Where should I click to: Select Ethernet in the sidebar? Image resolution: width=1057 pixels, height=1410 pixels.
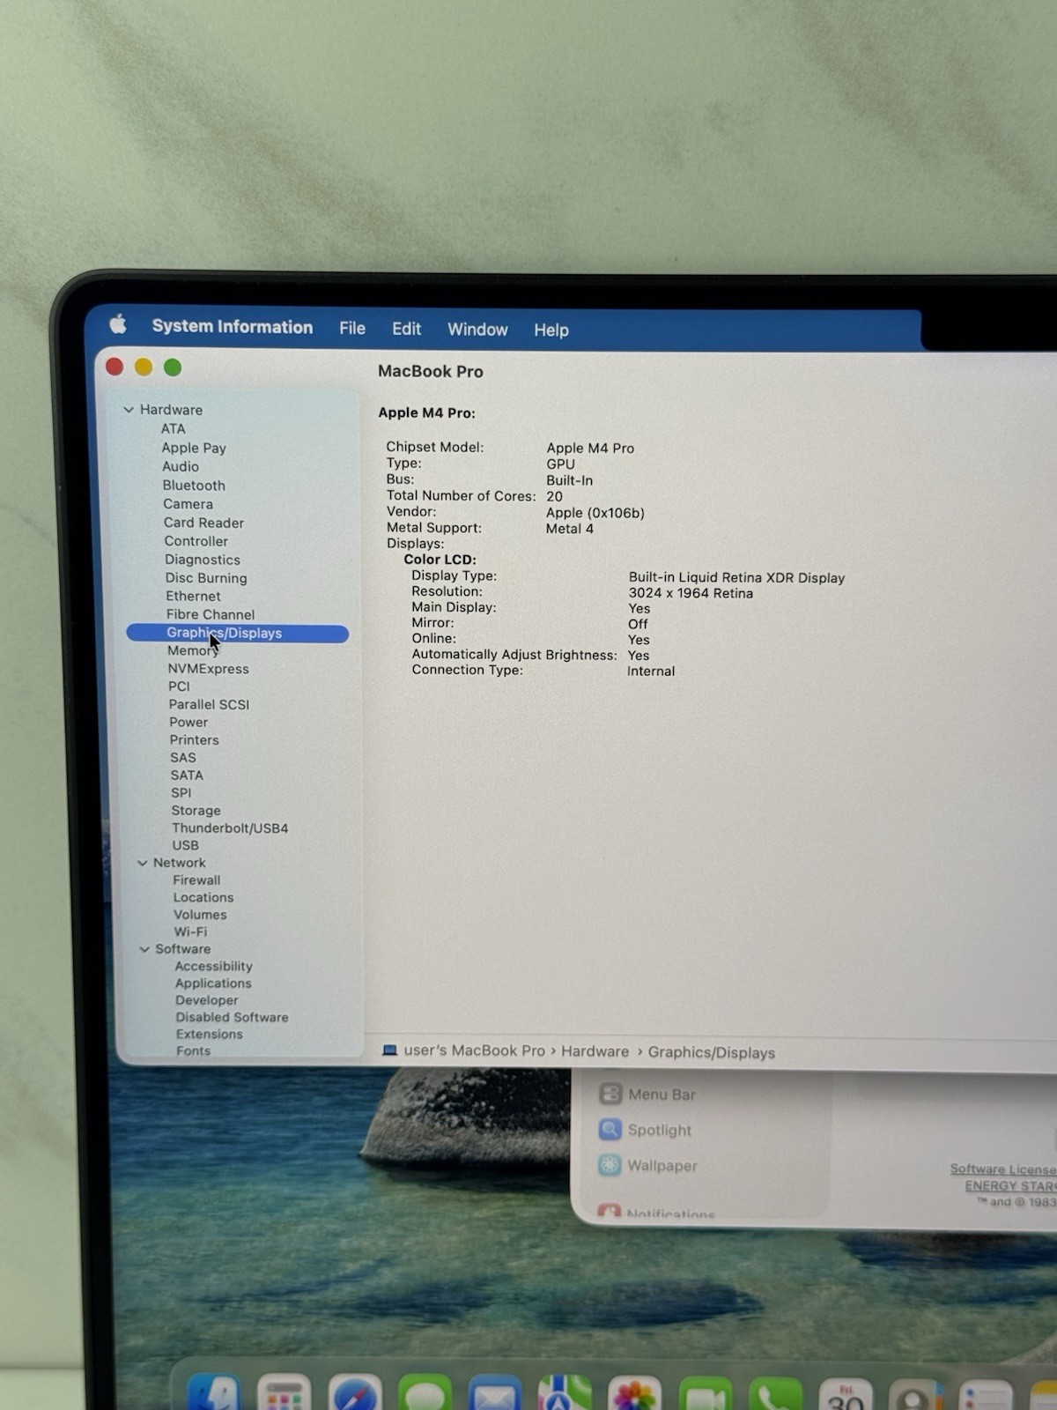194,596
